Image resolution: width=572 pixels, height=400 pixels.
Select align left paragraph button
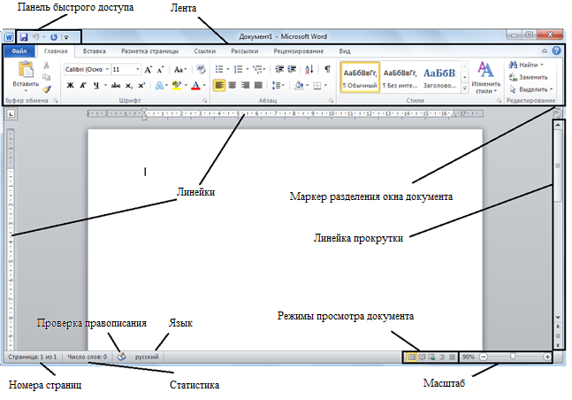[219, 86]
